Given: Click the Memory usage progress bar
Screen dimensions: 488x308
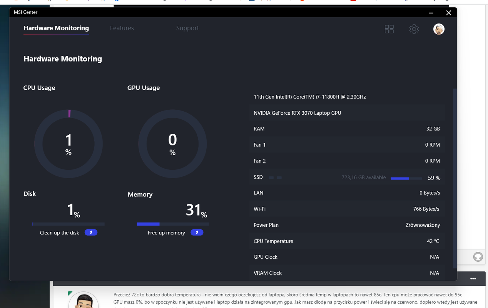Looking at the screenshot, I should click(173, 224).
